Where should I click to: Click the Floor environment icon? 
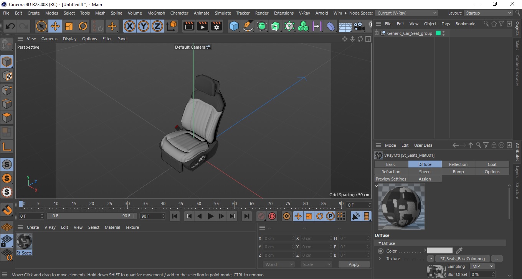345,26
